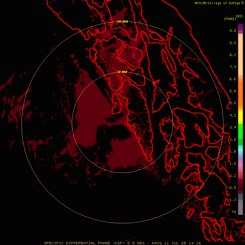
Task: Click the 50 NMI range ring label
Action: click(122, 72)
